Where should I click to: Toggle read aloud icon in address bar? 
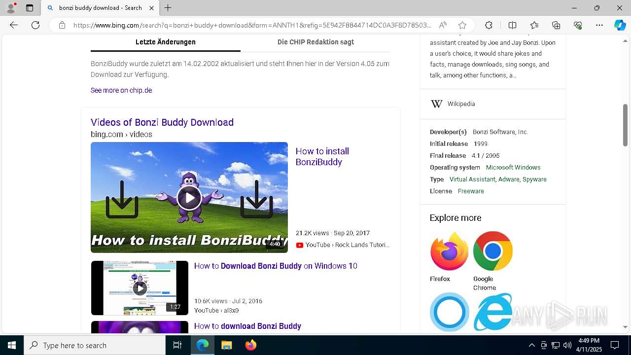[443, 25]
